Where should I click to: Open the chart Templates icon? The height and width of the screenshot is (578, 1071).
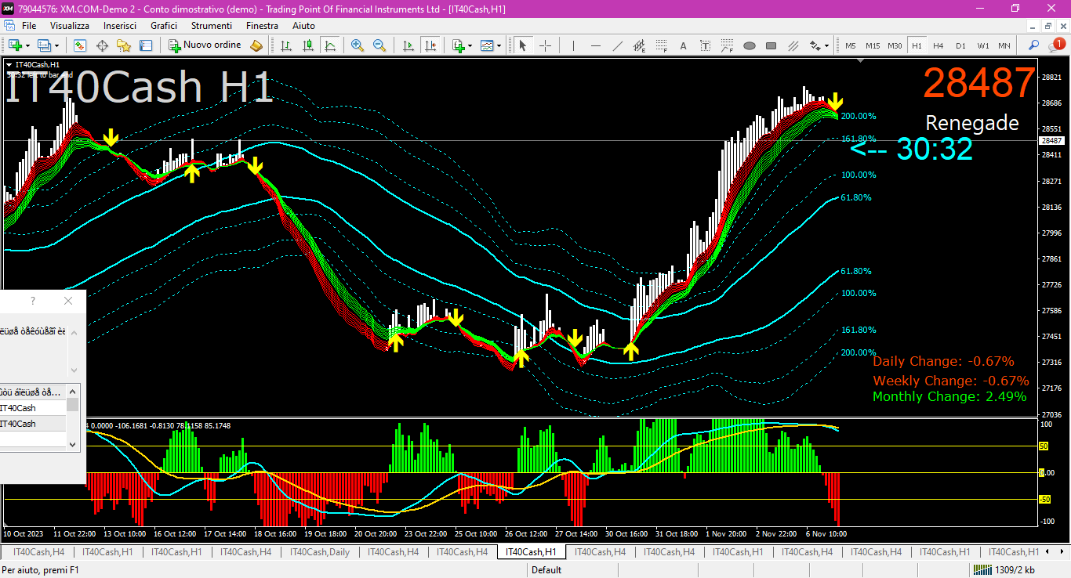pos(487,45)
